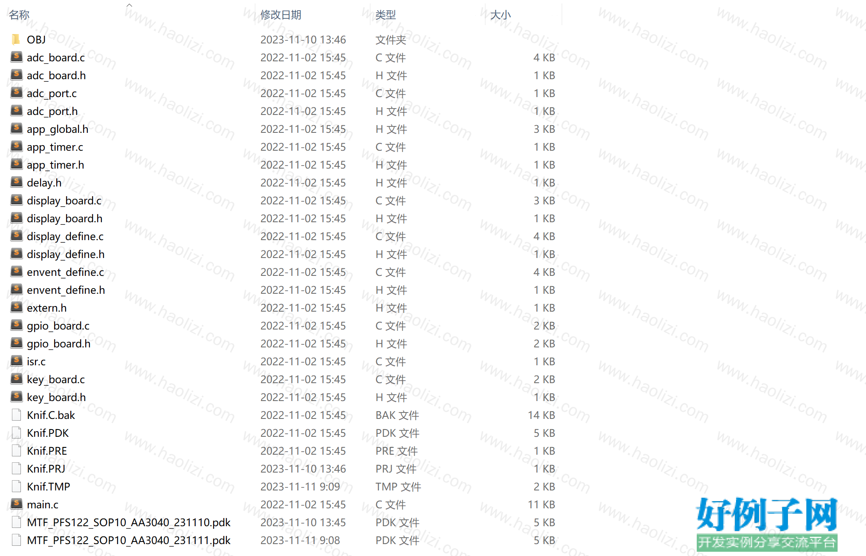Select the file name OBJ

(x=36, y=40)
